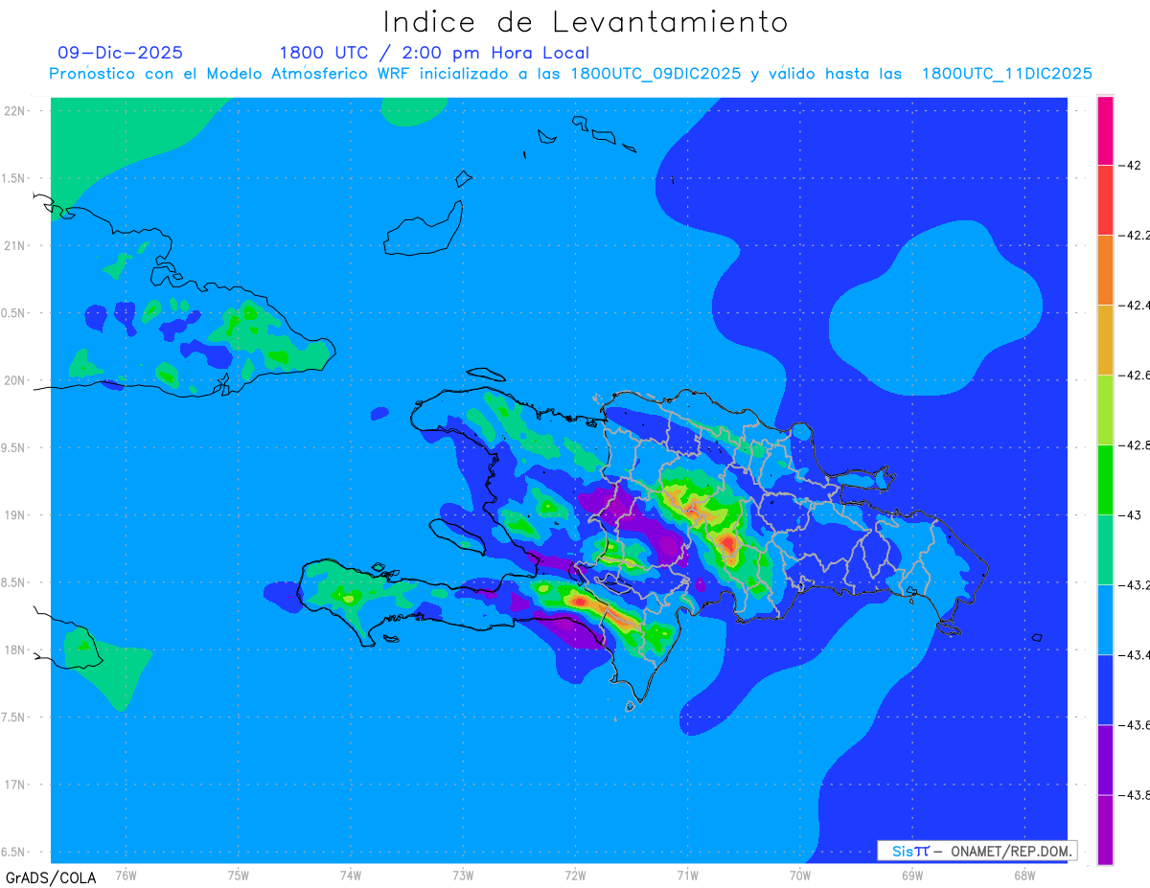The width and height of the screenshot is (1150, 888).
Task: Click the '68W' longitude label
Action: point(1024,875)
